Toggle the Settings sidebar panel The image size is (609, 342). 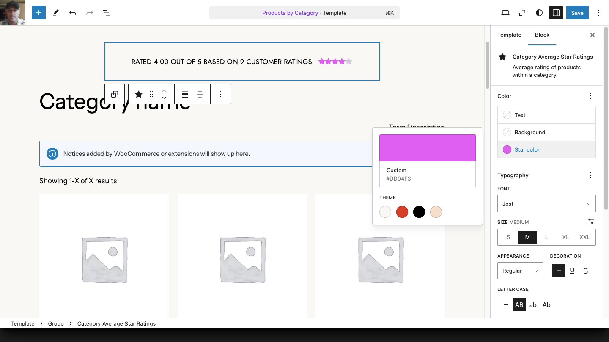pyautogui.click(x=556, y=13)
